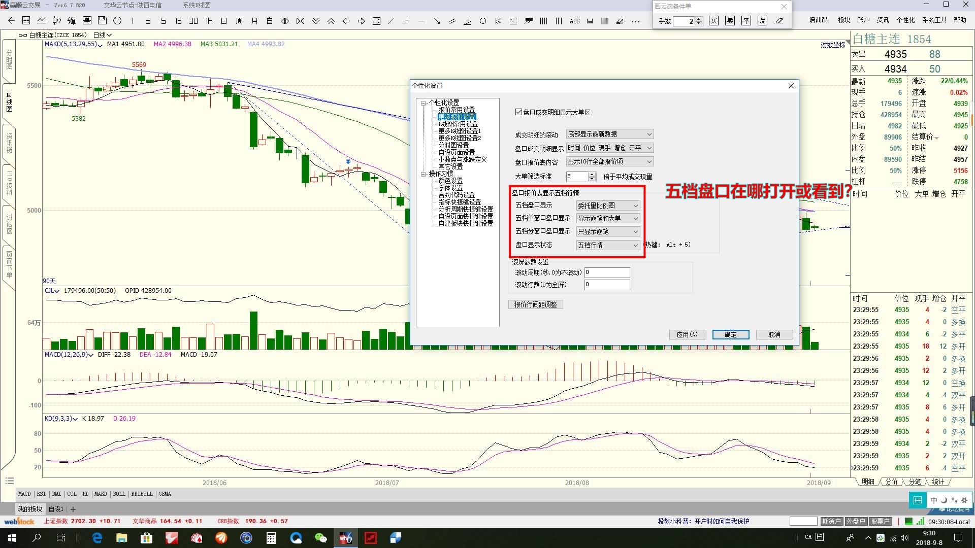The image size is (975, 548).
Task: Select the candlestick K-line chart icon
Action: point(56,21)
